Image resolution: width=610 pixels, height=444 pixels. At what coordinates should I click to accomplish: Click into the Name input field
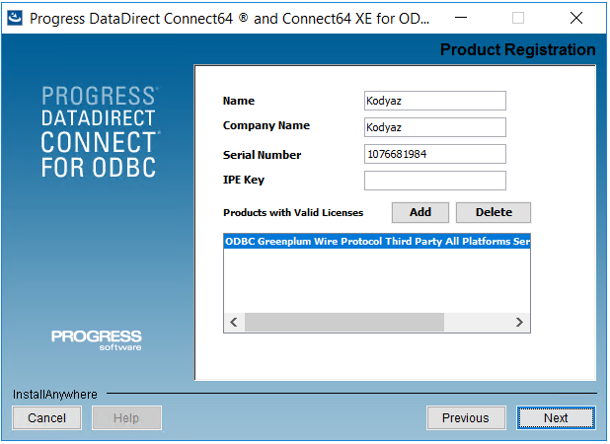[x=435, y=101]
